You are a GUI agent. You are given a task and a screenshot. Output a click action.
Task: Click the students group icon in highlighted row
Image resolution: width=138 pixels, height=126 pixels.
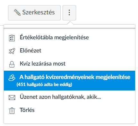[12, 78]
